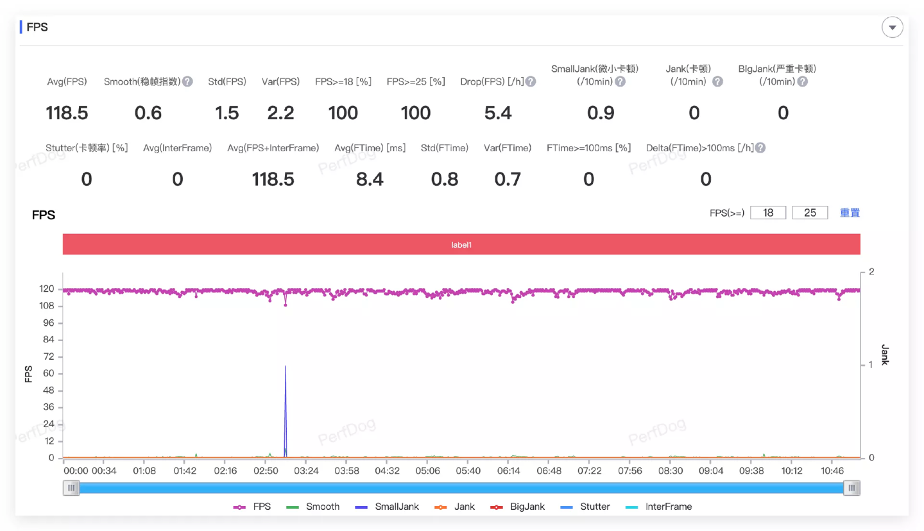924x531 pixels.
Task: Click help icon beside Drop(FPS) [/h]
Action: (x=531, y=82)
